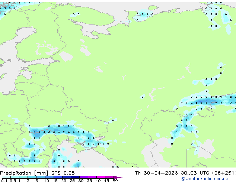Select the 2–5 mm legend color segment
Screen dimensions: 236x182
32,177
